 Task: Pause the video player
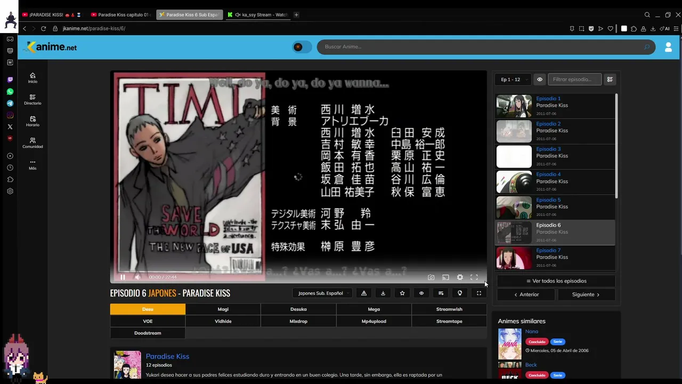point(123,277)
